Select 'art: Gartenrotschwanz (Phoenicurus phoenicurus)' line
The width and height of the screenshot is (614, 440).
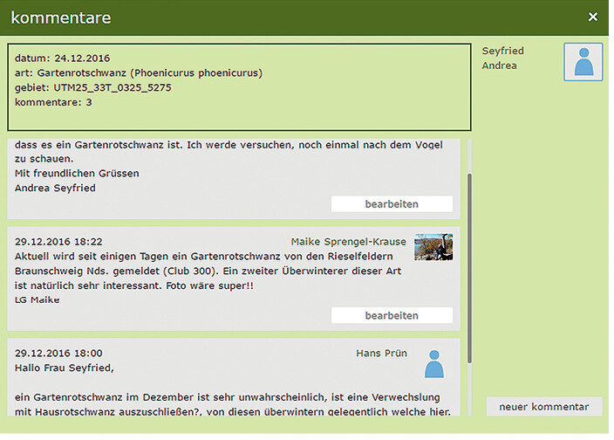tap(139, 73)
